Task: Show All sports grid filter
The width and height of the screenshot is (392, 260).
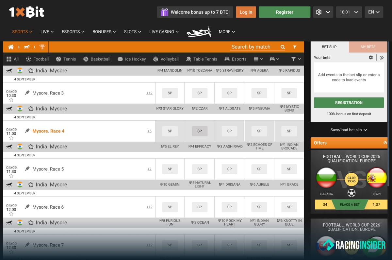Action: click(x=12, y=59)
